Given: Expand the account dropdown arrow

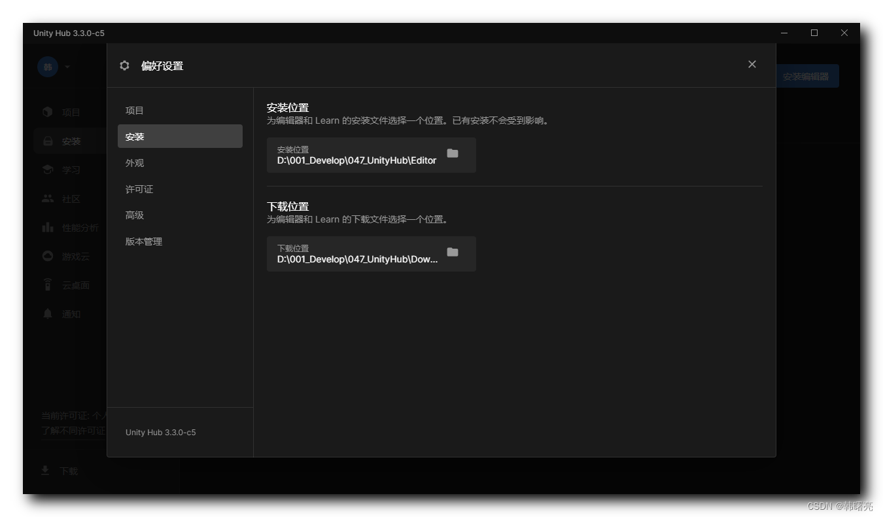Looking at the screenshot, I should click(67, 67).
